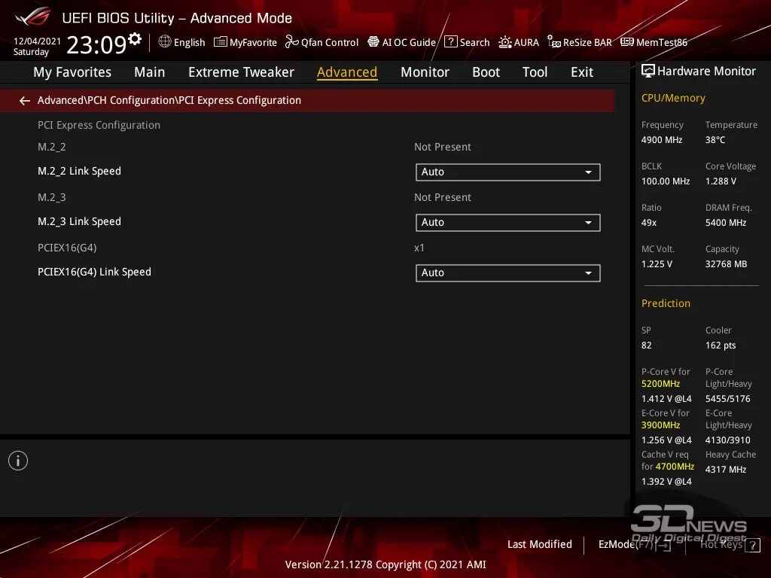Click the M.2_2 Link Speed label
Image resolution: width=771 pixels, height=578 pixels.
(79, 171)
